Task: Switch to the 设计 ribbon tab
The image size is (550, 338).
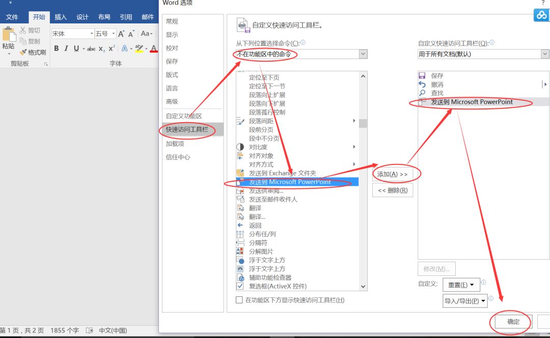Action: coord(82,17)
